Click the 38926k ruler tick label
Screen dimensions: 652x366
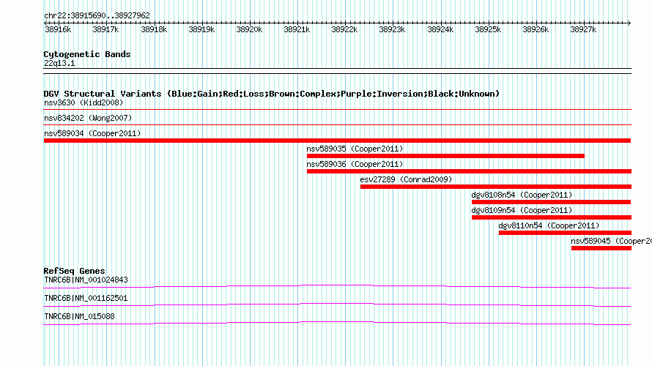tap(536, 29)
